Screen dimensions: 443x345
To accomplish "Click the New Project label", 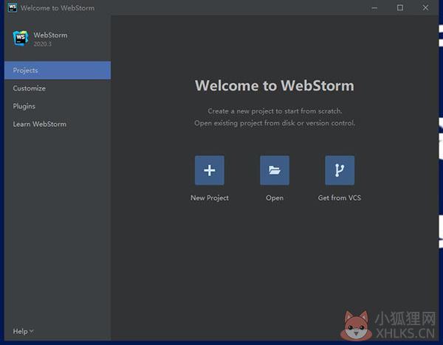I will [210, 198].
